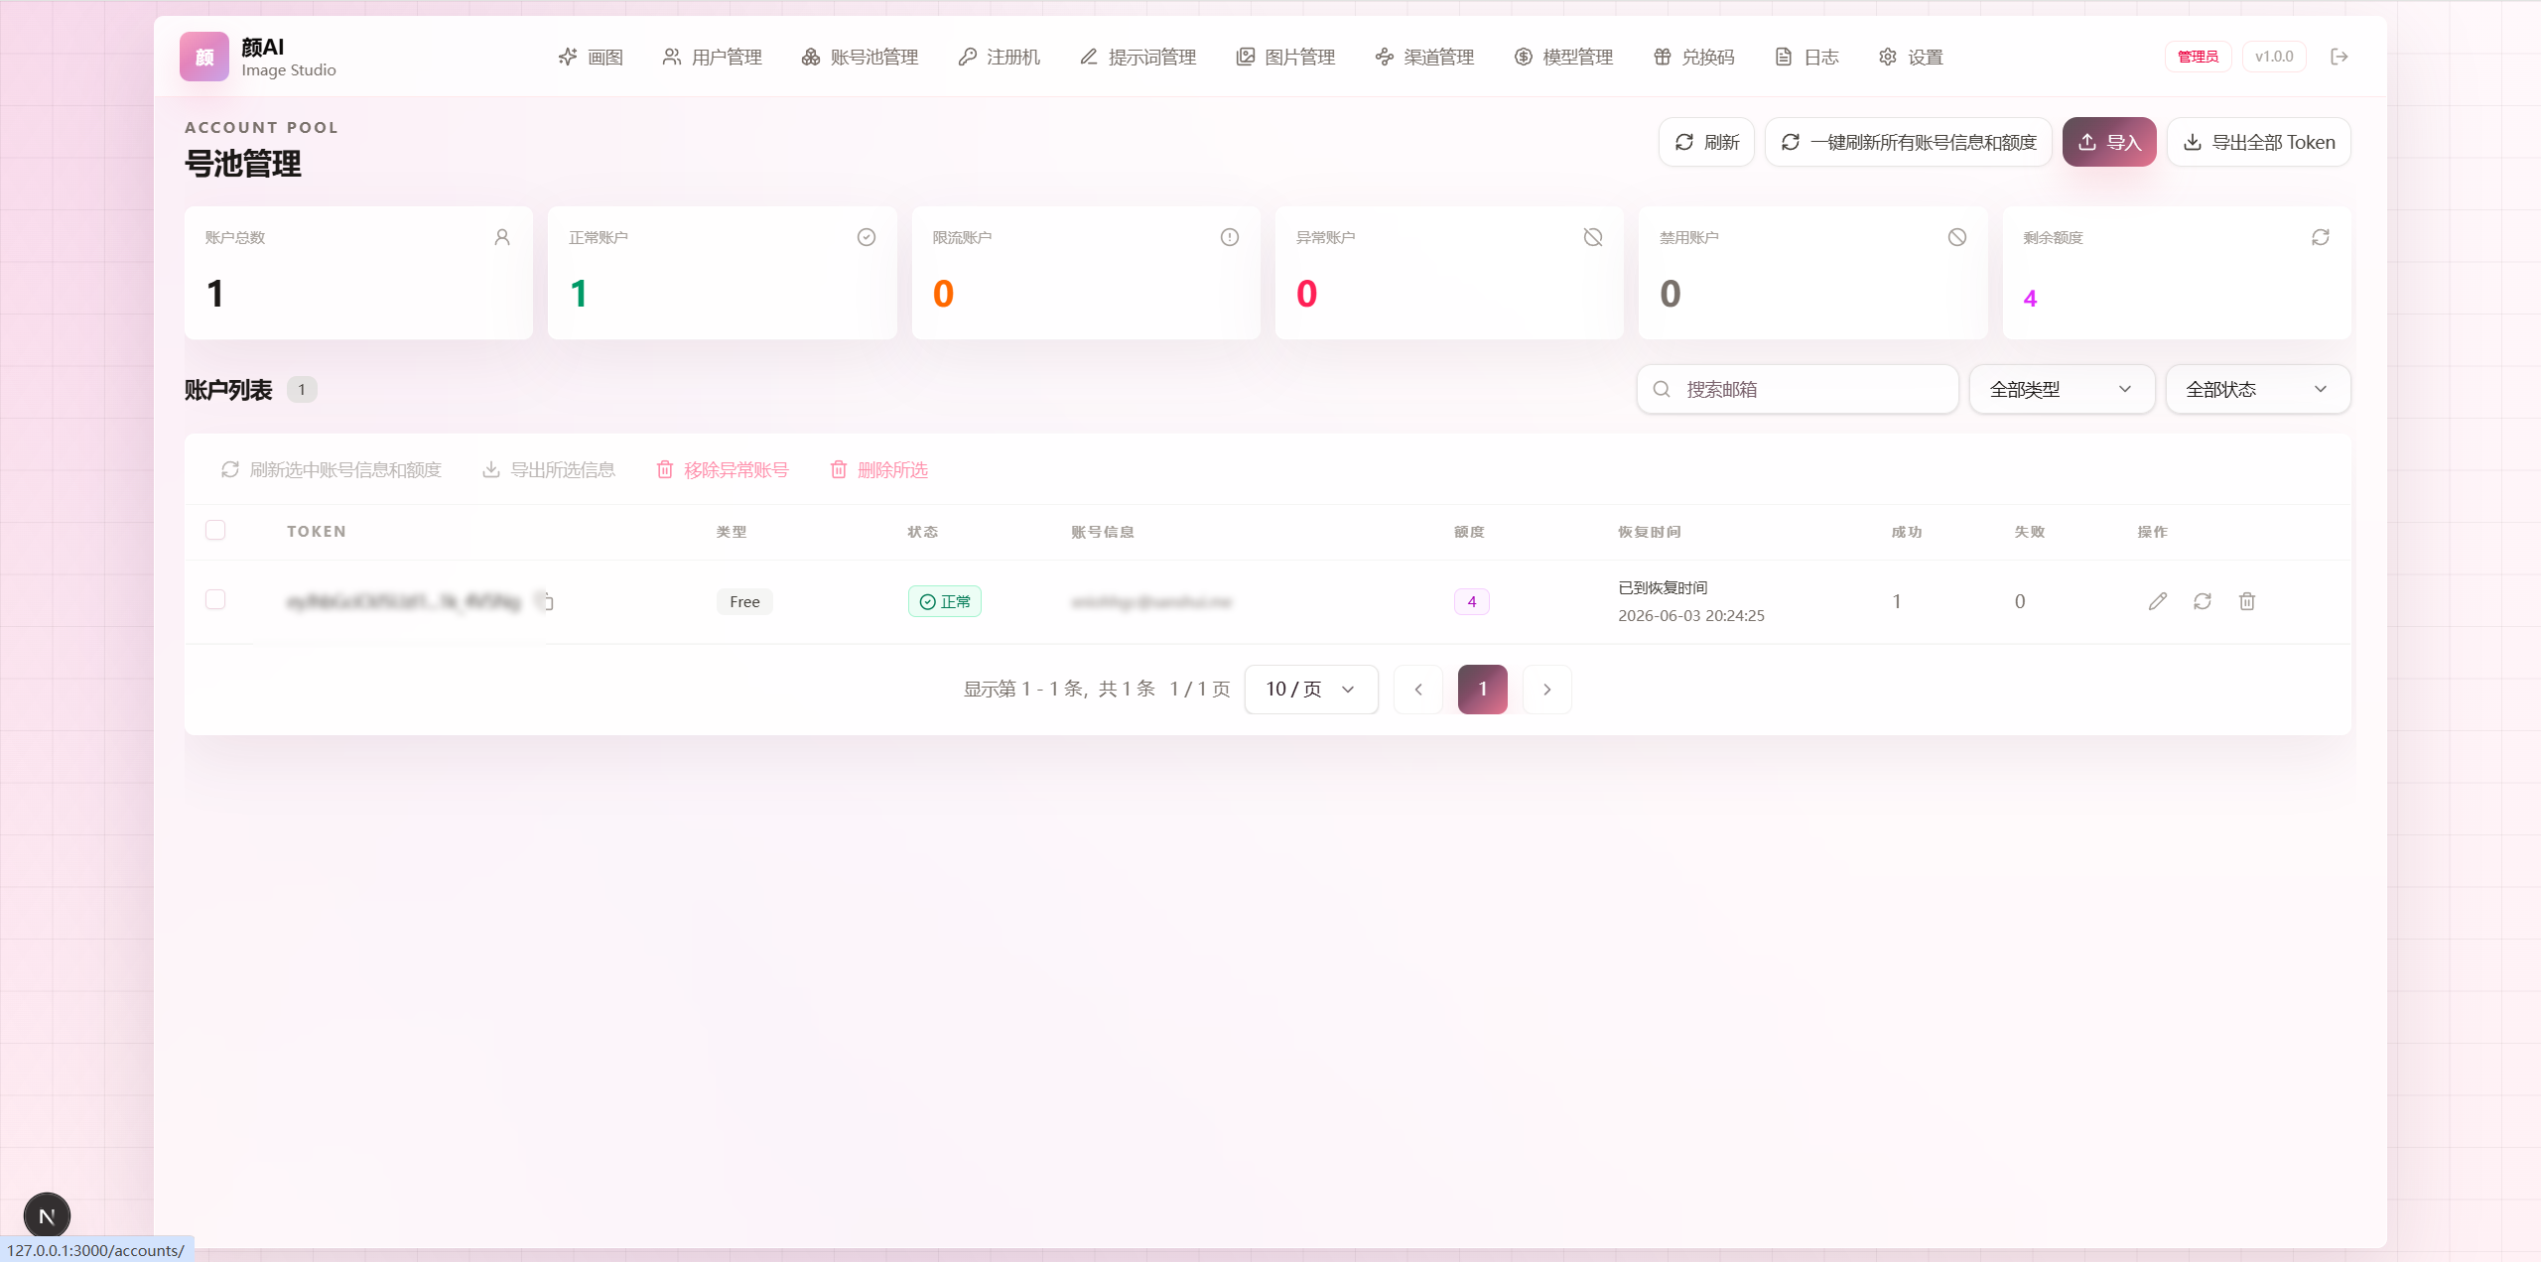
Task: Click the logout icon in the header
Action: click(x=2340, y=57)
